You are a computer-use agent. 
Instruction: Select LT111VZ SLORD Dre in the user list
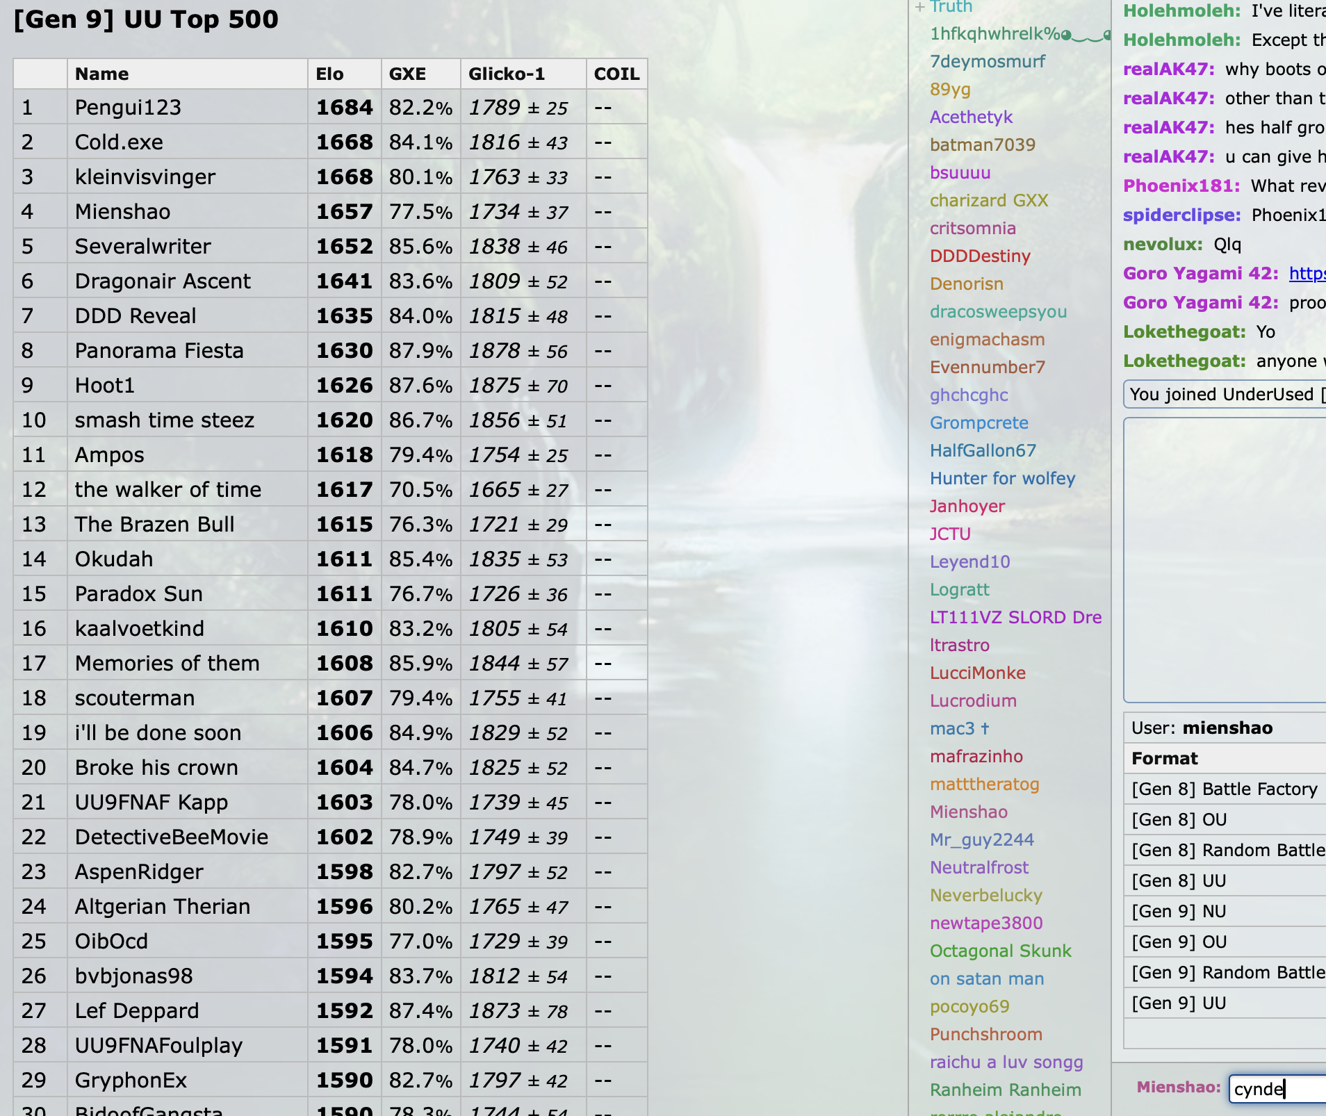pyautogui.click(x=1015, y=618)
